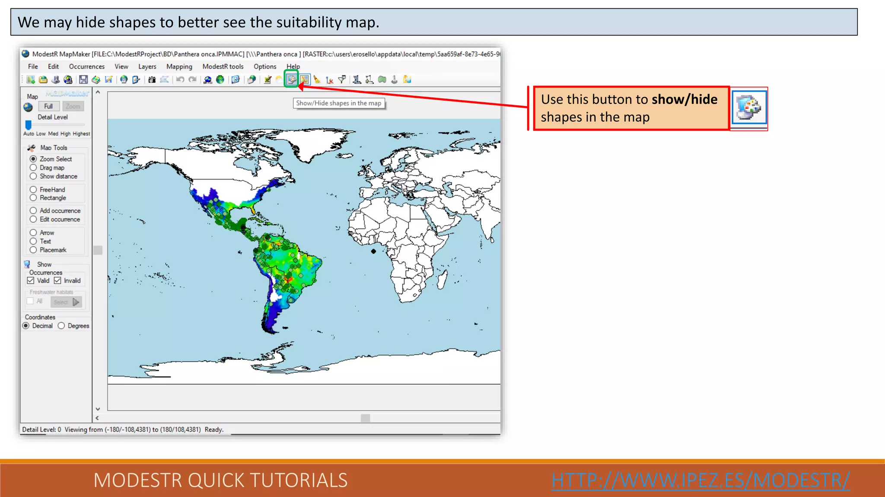
Task: Click the Detail Level slider thumb
Action: pyautogui.click(x=29, y=125)
